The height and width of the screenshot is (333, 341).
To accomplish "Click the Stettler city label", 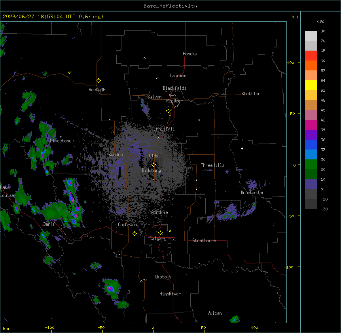I will point(251,94).
